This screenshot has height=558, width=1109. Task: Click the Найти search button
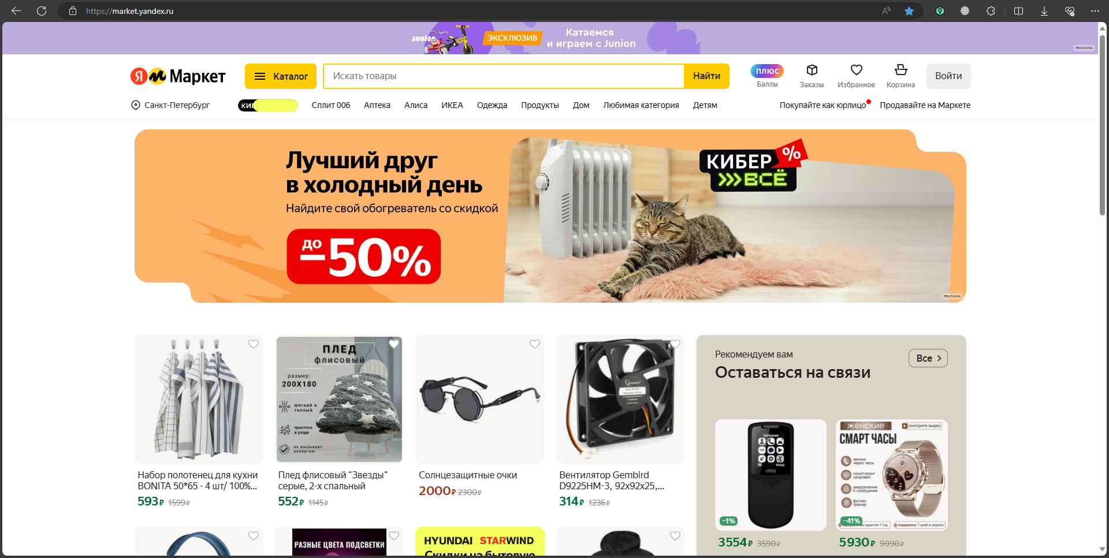click(706, 76)
